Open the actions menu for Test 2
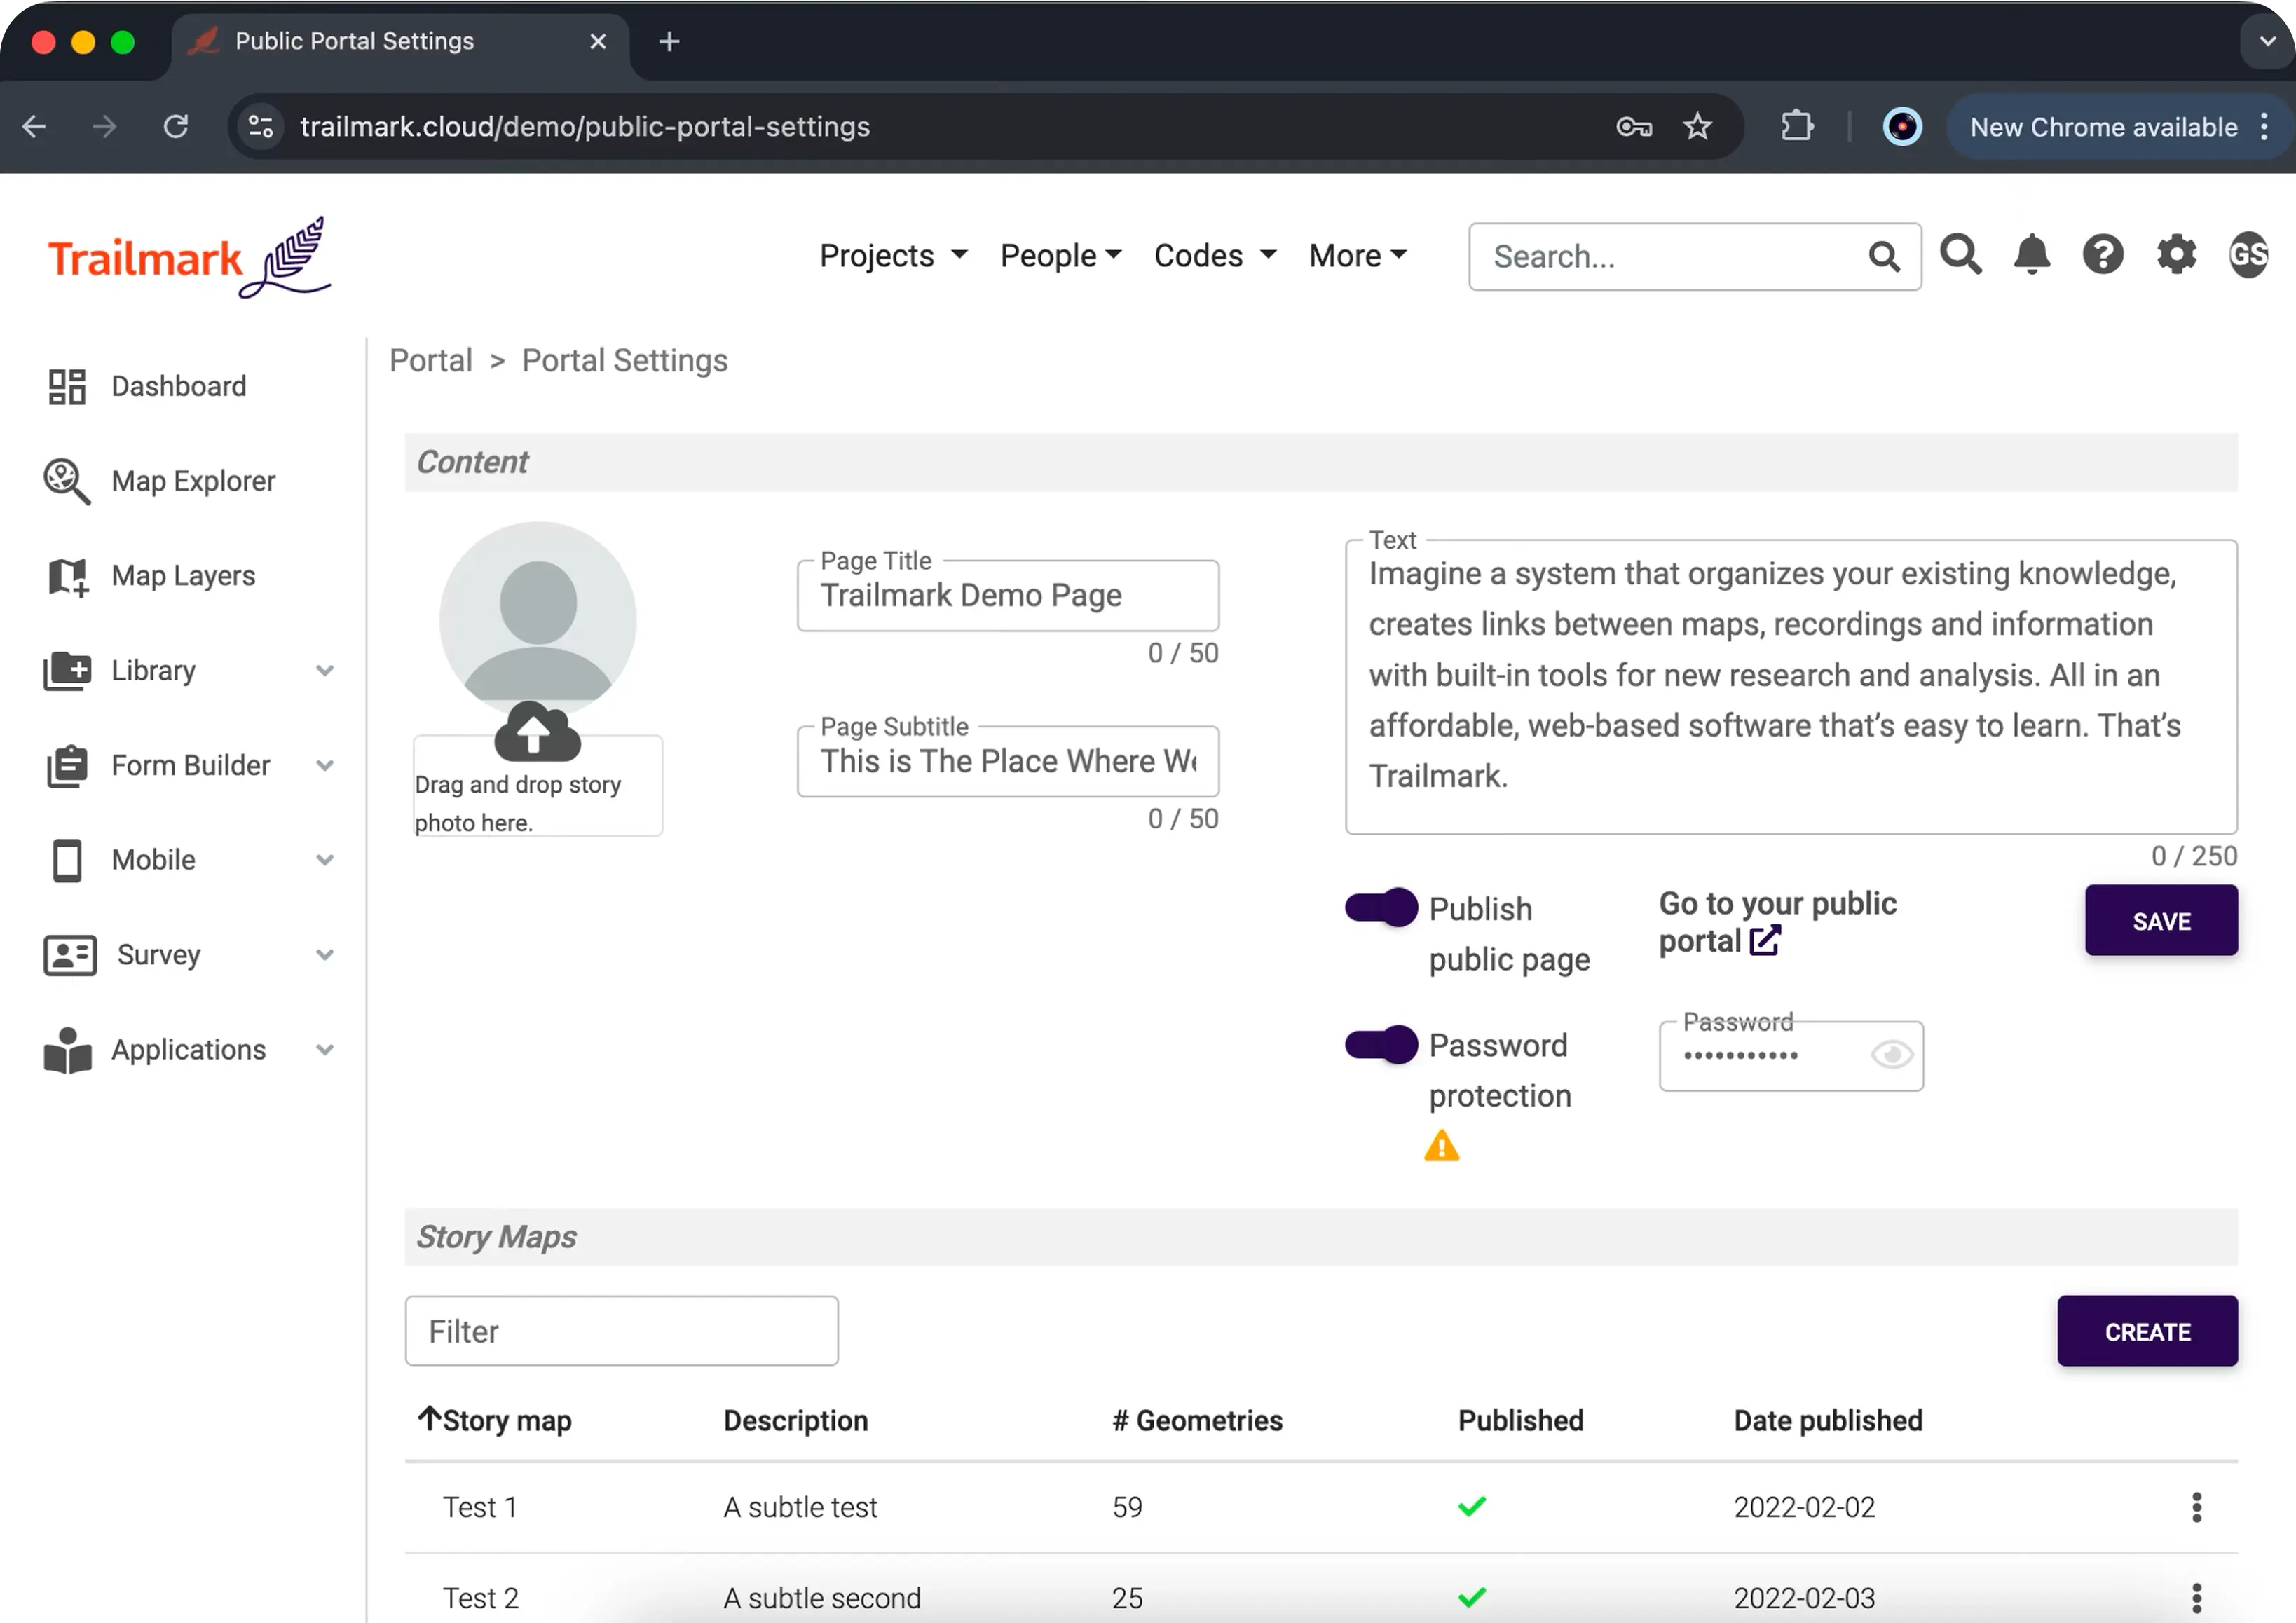 pyautogui.click(x=2197, y=1598)
